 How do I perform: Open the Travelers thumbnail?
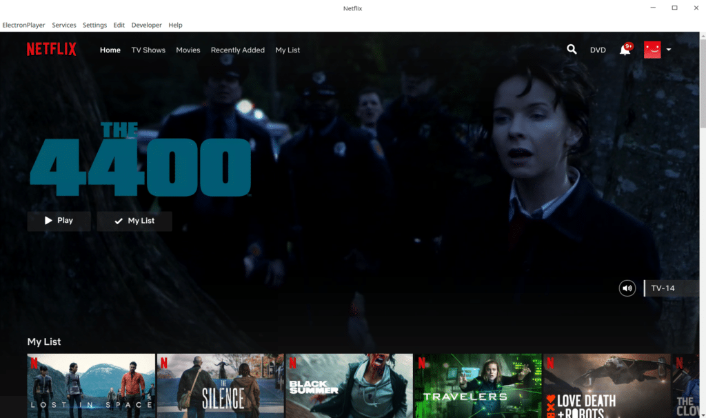click(477, 386)
